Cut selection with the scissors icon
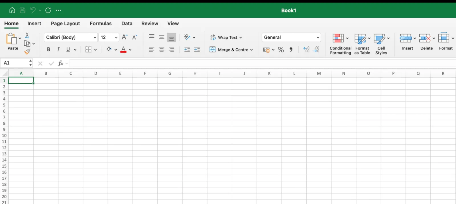456x204 pixels. click(27, 35)
